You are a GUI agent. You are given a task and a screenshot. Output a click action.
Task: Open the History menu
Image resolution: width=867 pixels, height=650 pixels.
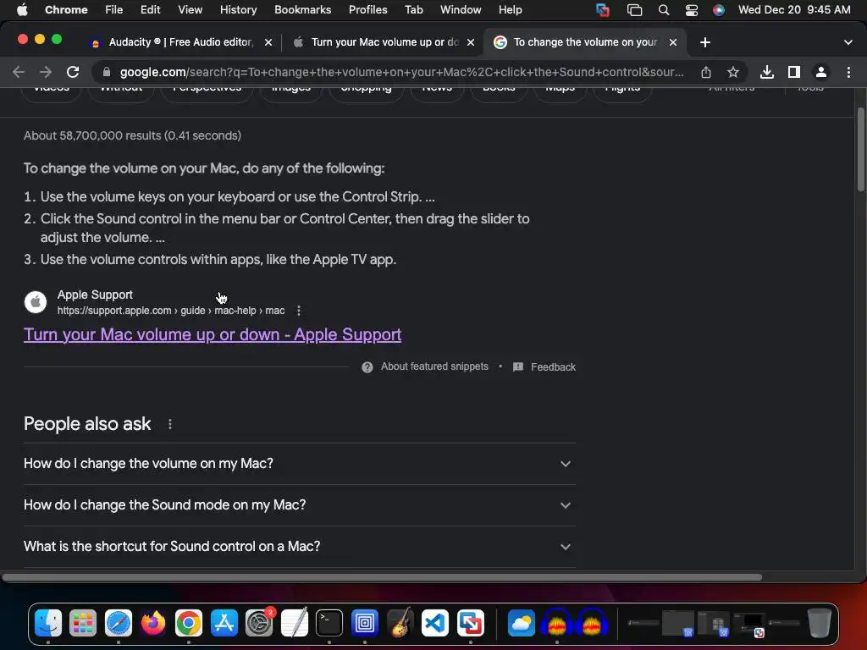click(238, 10)
